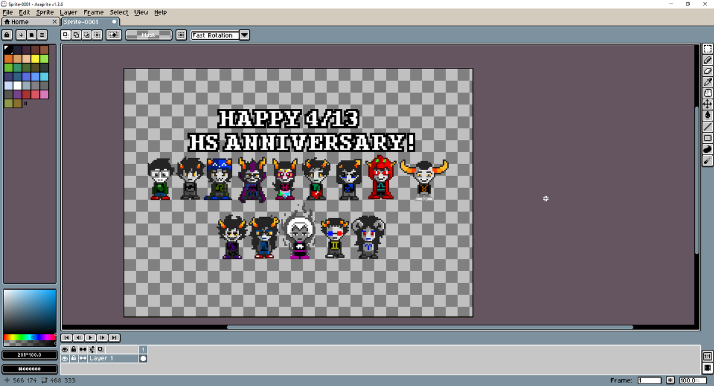Toggle all layers visibility in timeline header
714x386 pixels.
coord(65,349)
